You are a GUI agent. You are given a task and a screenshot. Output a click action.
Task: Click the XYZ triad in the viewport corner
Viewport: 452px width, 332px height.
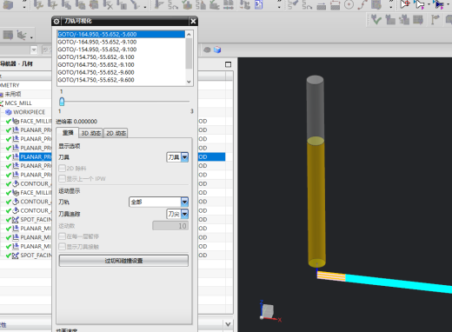[270, 311]
